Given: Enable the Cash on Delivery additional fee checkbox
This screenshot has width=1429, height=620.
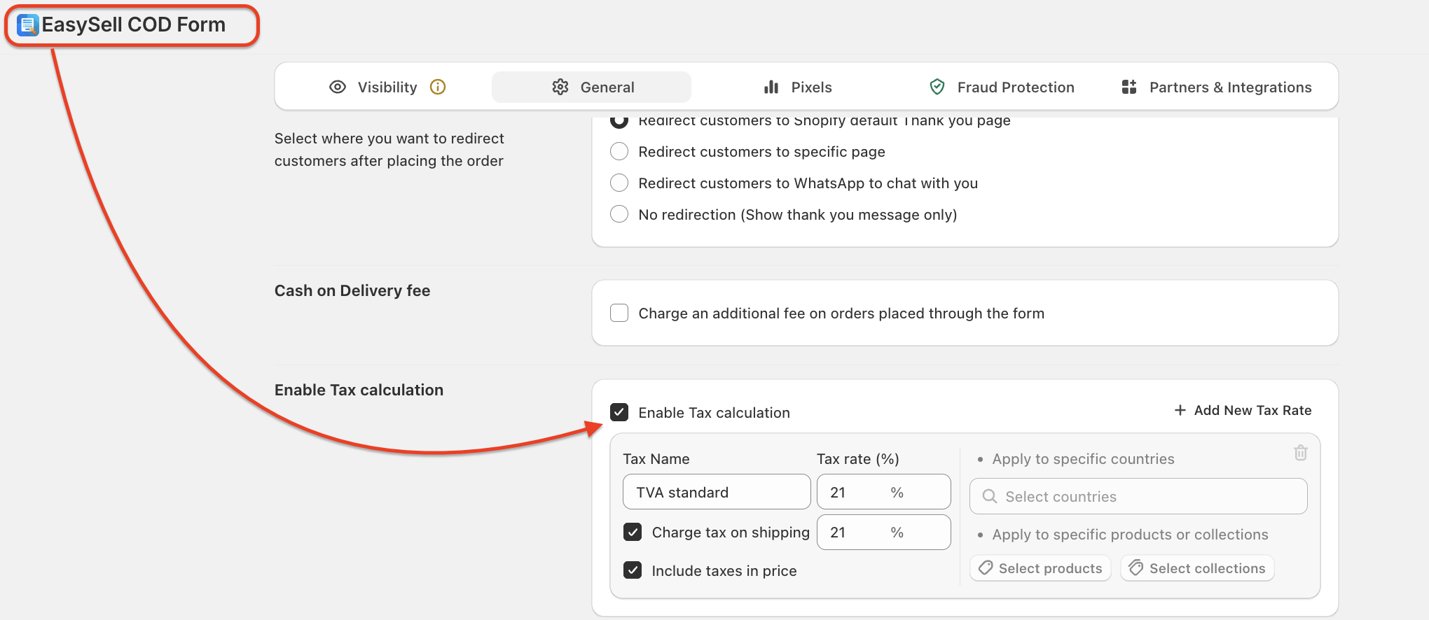Looking at the screenshot, I should (619, 313).
